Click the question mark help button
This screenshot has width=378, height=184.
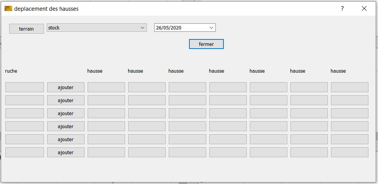[342, 8]
